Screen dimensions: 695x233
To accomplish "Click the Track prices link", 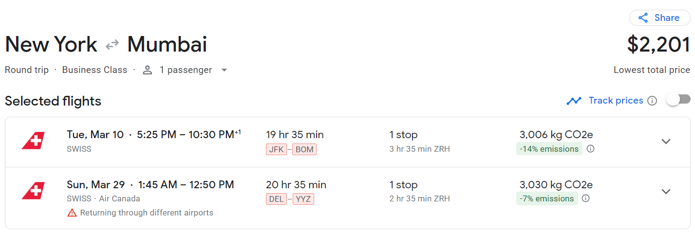I will click(x=616, y=101).
